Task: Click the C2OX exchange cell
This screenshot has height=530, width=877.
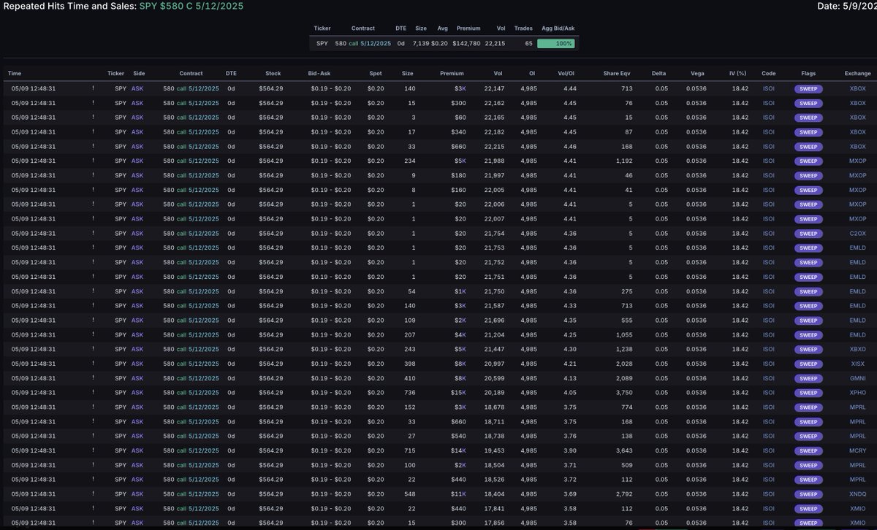Action: point(857,233)
